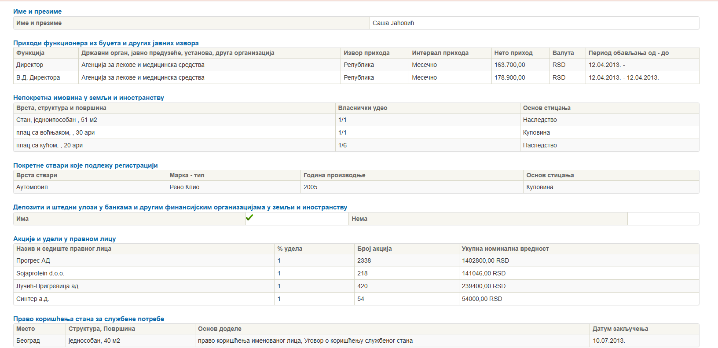Select the name value Саша Јаћовић
The height and width of the screenshot is (348, 718).
393,23
